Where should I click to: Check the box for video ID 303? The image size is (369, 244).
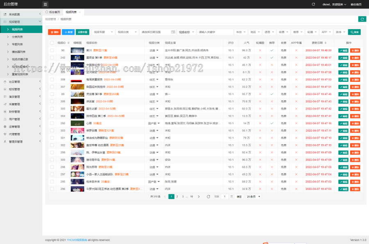52,131
